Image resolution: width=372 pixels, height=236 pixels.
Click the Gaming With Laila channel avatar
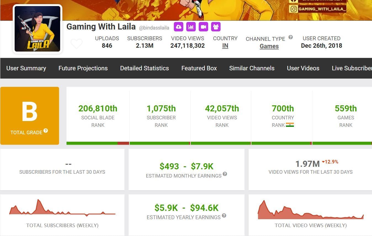(38, 29)
